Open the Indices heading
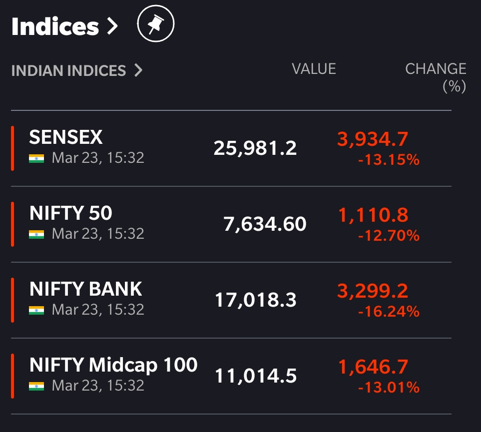 55,26
